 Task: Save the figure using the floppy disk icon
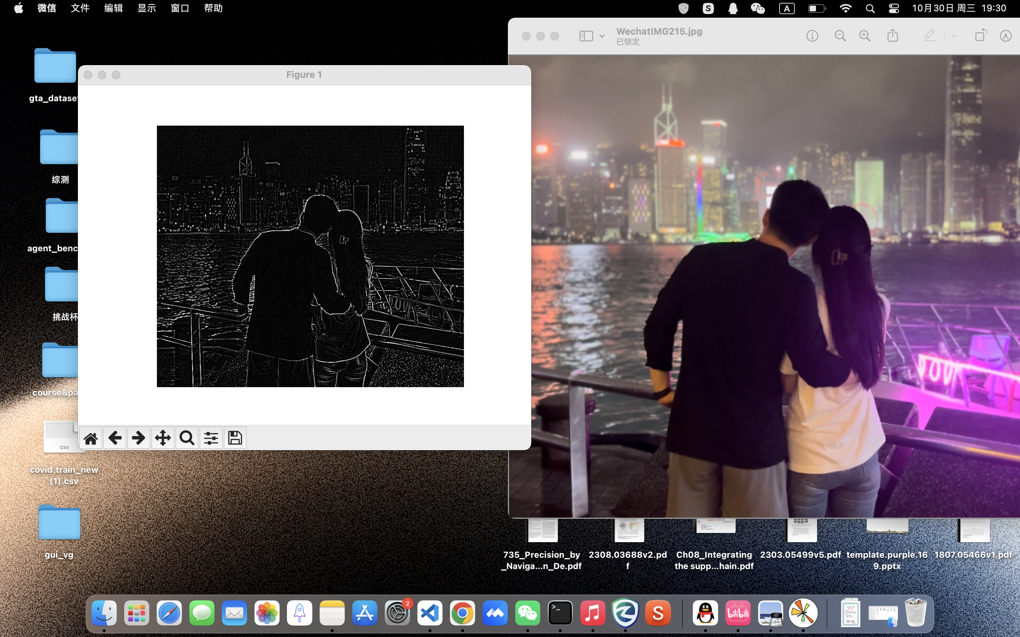point(235,438)
